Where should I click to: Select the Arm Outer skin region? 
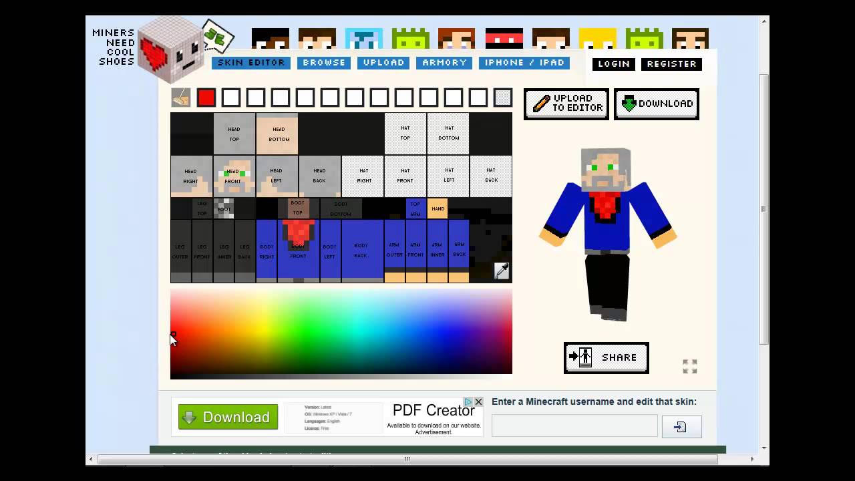[395, 251]
